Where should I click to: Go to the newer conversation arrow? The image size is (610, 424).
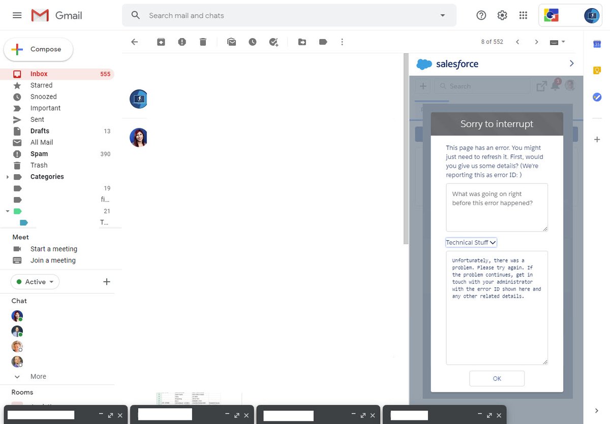click(x=517, y=42)
